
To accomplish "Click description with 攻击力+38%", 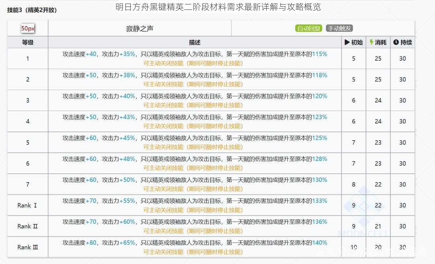I will [x=195, y=75].
